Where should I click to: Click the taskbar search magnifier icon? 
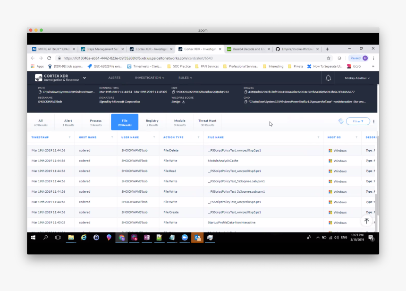46,237
